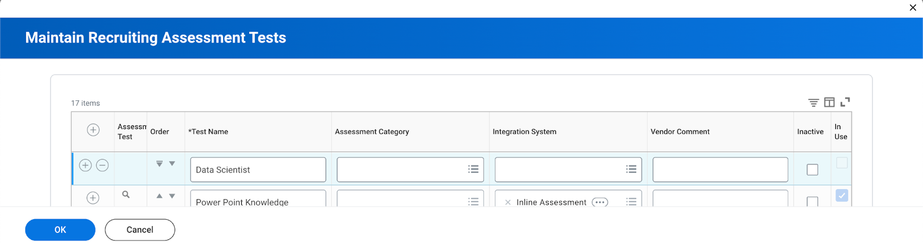
Task: Click the Vendor Comment field for Data Scientist
Action: click(x=720, y=170)
